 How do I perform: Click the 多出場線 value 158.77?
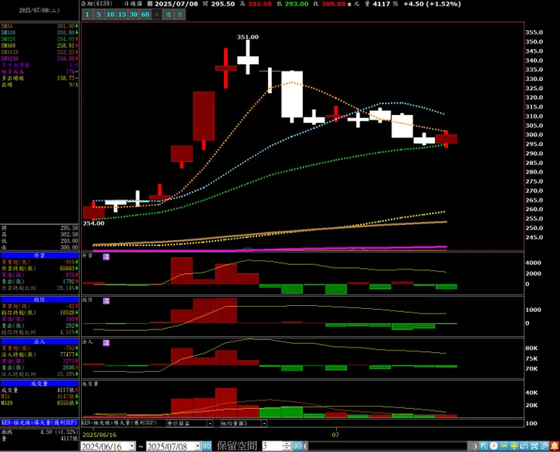click(x=66, y=78)
